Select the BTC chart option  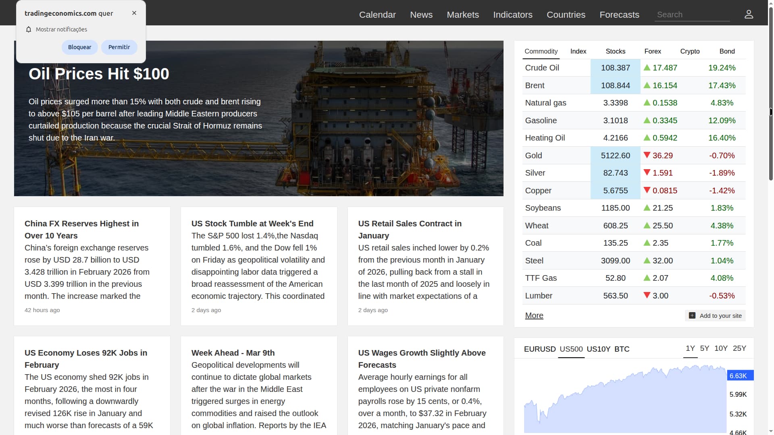(622, 349)
